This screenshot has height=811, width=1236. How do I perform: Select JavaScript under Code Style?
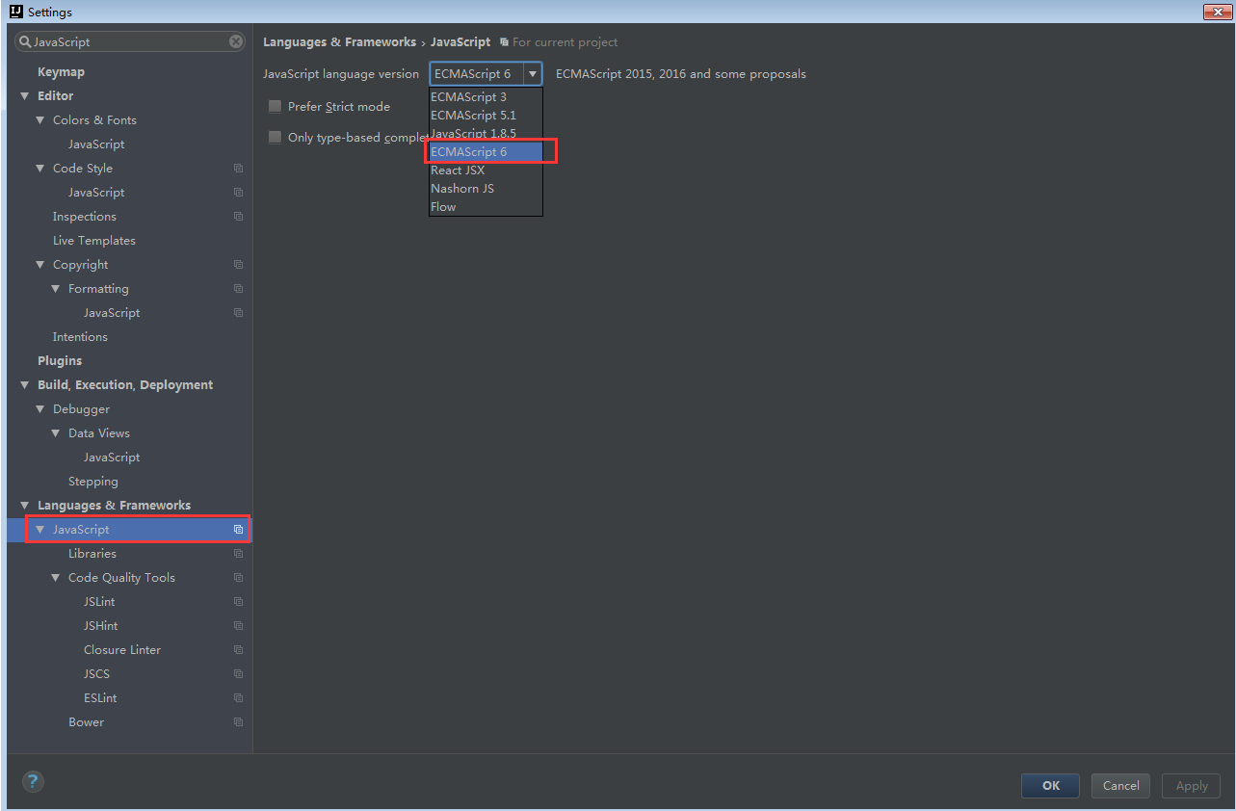click(96, 193)
